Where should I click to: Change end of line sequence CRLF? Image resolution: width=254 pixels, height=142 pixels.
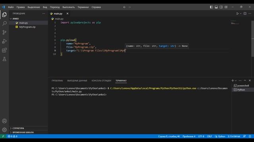click(x=209, y=136)
